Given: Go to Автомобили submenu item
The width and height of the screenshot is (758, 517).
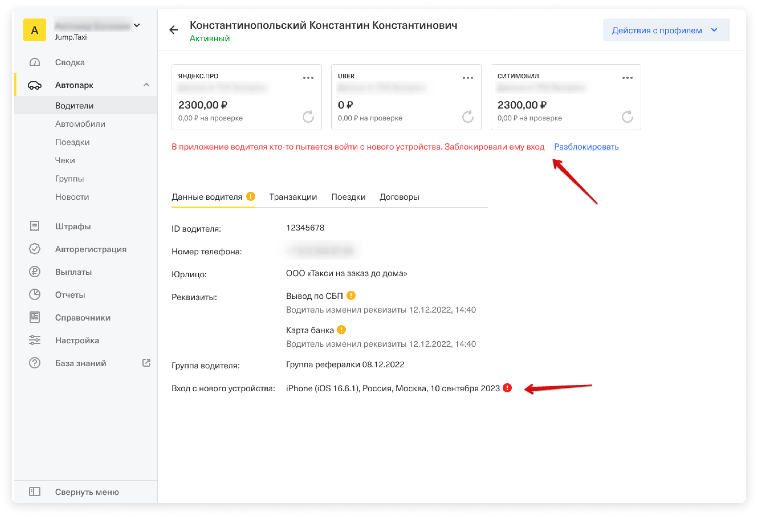Looking at the screenshot, I should pyautogui.click(x=80, y=124).
